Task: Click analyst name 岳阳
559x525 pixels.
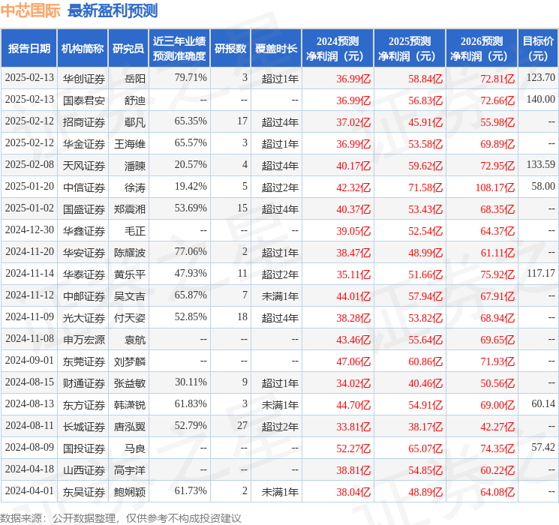Action: pyautogui.click(x=135, y=79)
